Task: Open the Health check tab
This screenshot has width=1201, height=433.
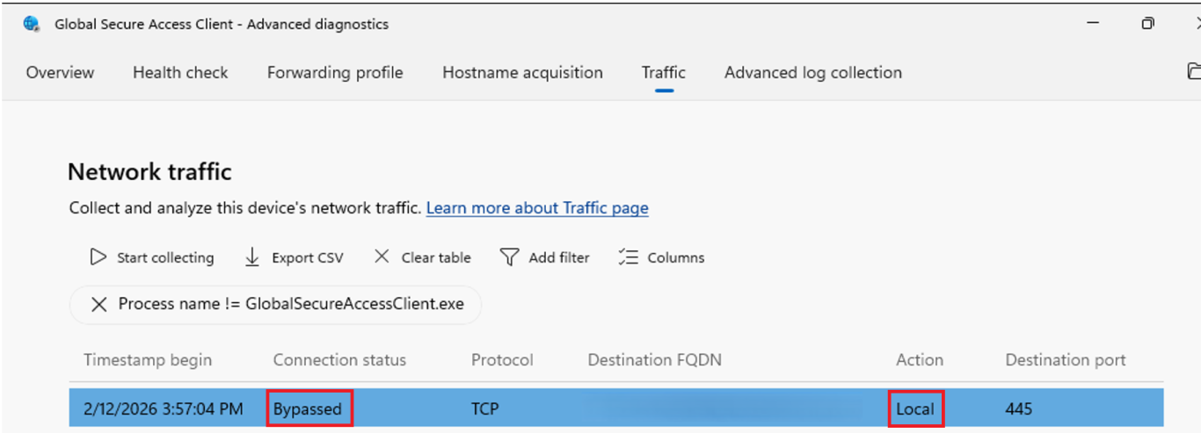Action: click(180, 73)
